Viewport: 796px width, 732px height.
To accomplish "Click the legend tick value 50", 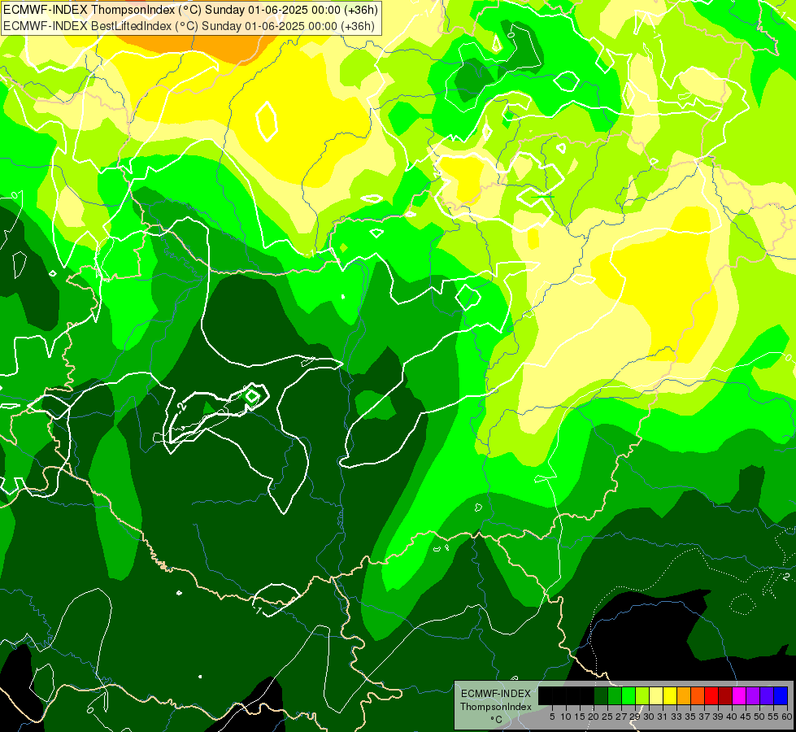I will 759,717.
